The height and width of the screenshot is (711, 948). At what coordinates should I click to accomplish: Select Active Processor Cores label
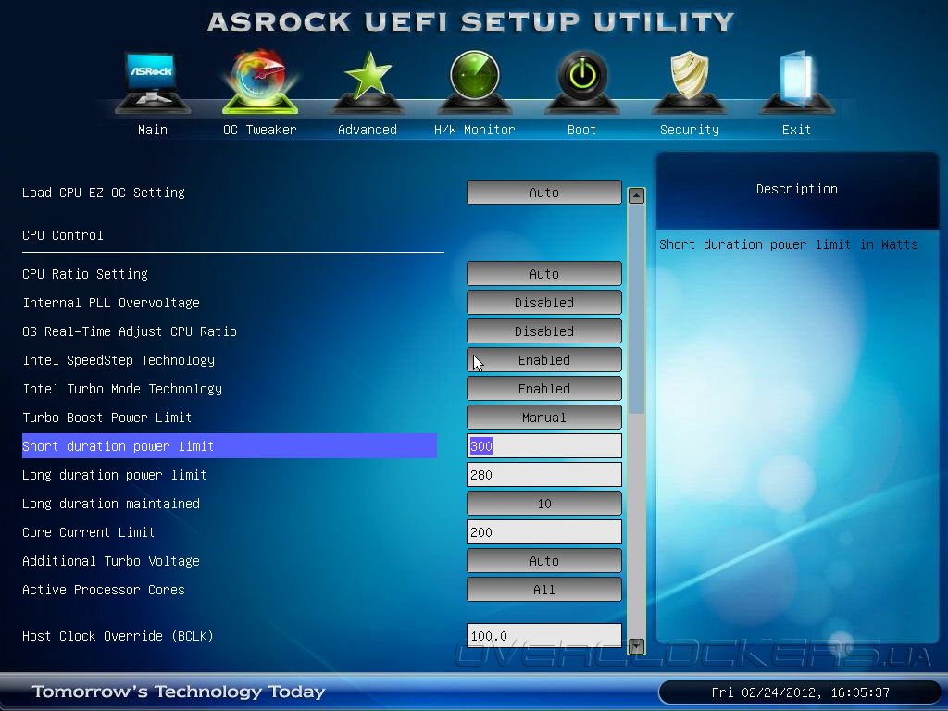104,590
